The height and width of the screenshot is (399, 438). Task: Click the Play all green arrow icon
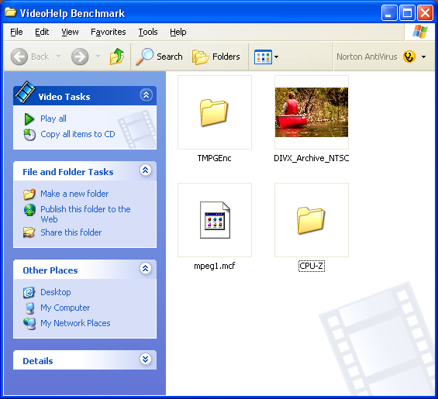pos(29,119)
